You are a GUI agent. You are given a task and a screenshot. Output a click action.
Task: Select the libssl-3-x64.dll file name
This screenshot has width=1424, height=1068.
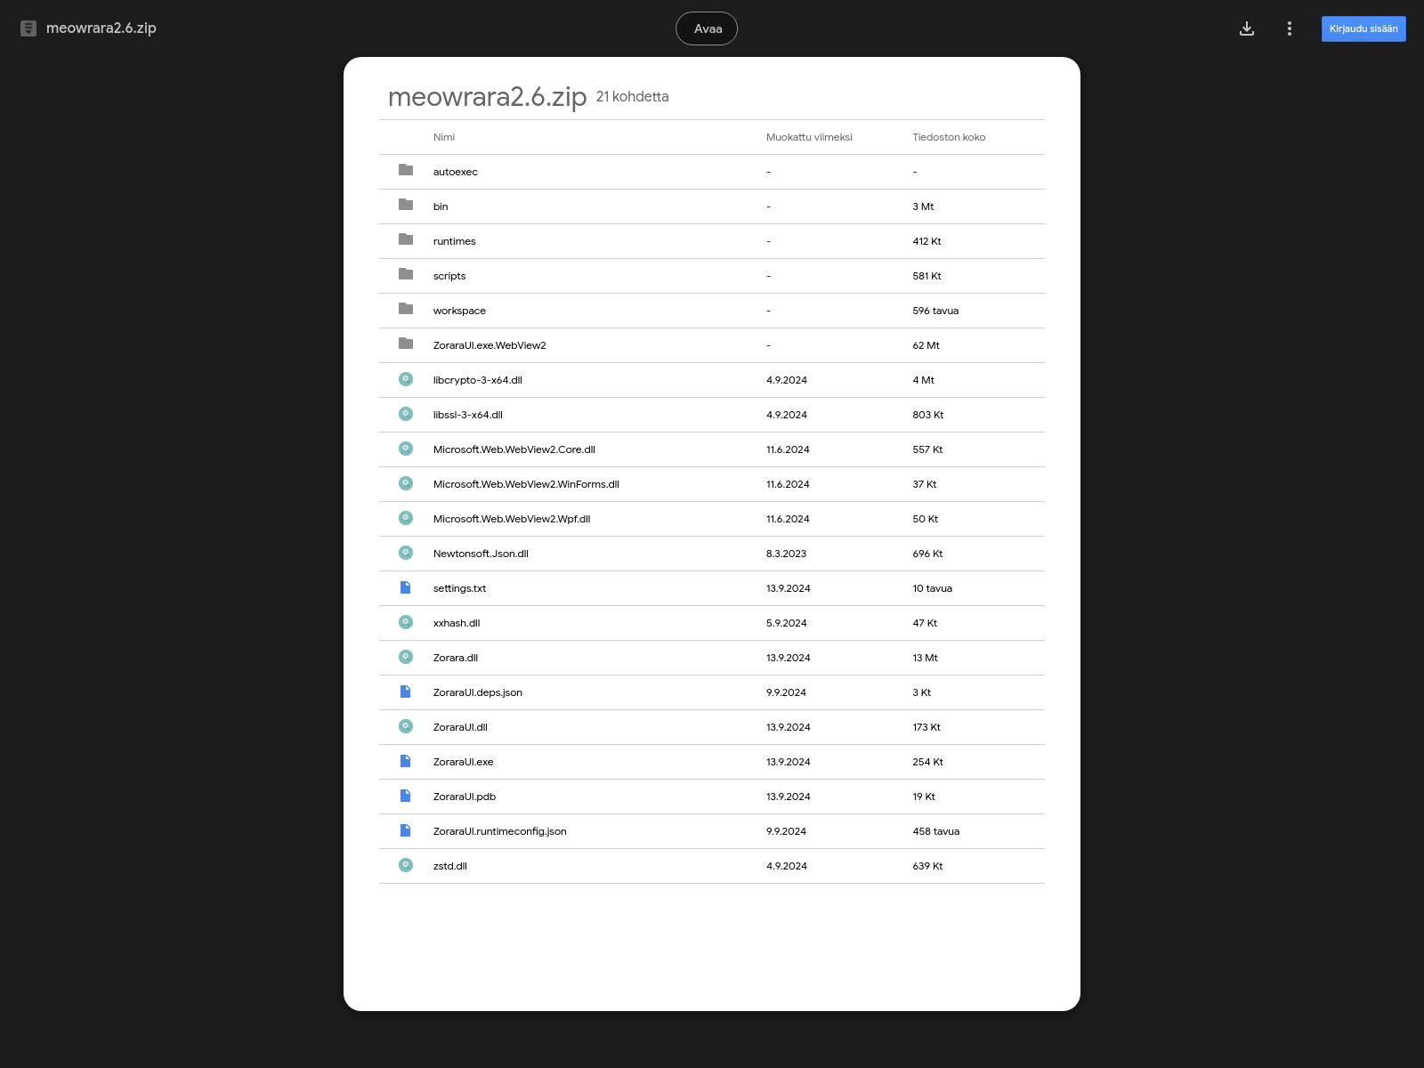468,415
